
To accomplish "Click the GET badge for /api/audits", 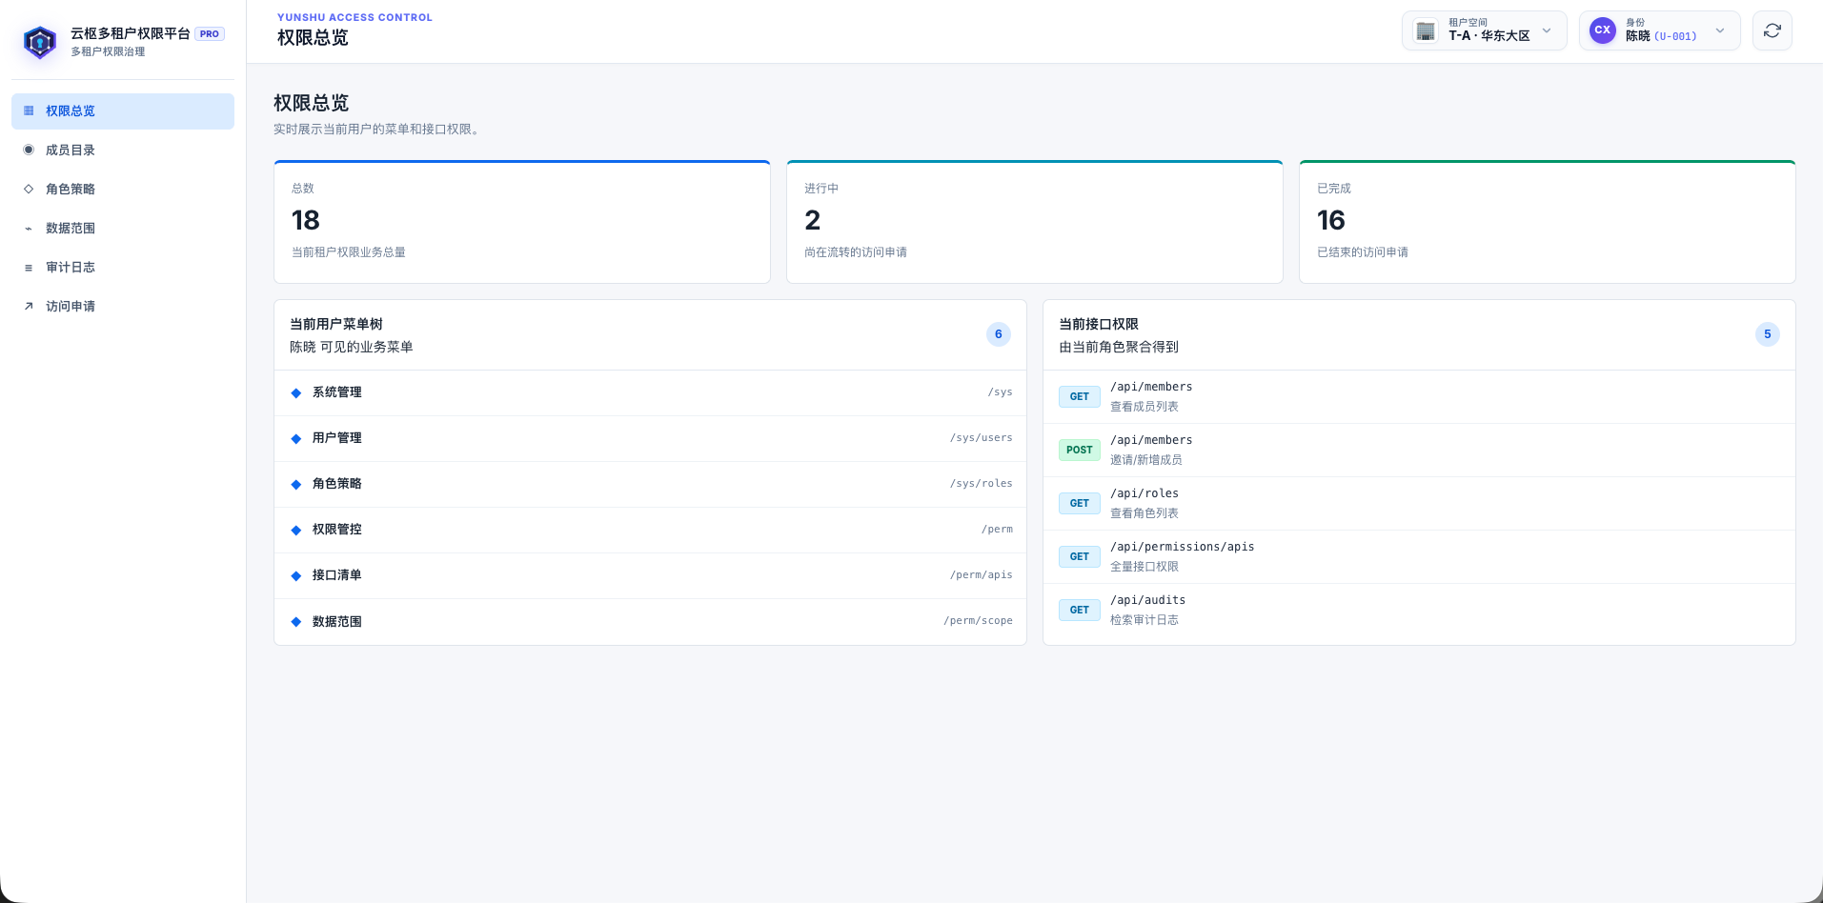I will pyautogui.click(x=1080, y=610).
